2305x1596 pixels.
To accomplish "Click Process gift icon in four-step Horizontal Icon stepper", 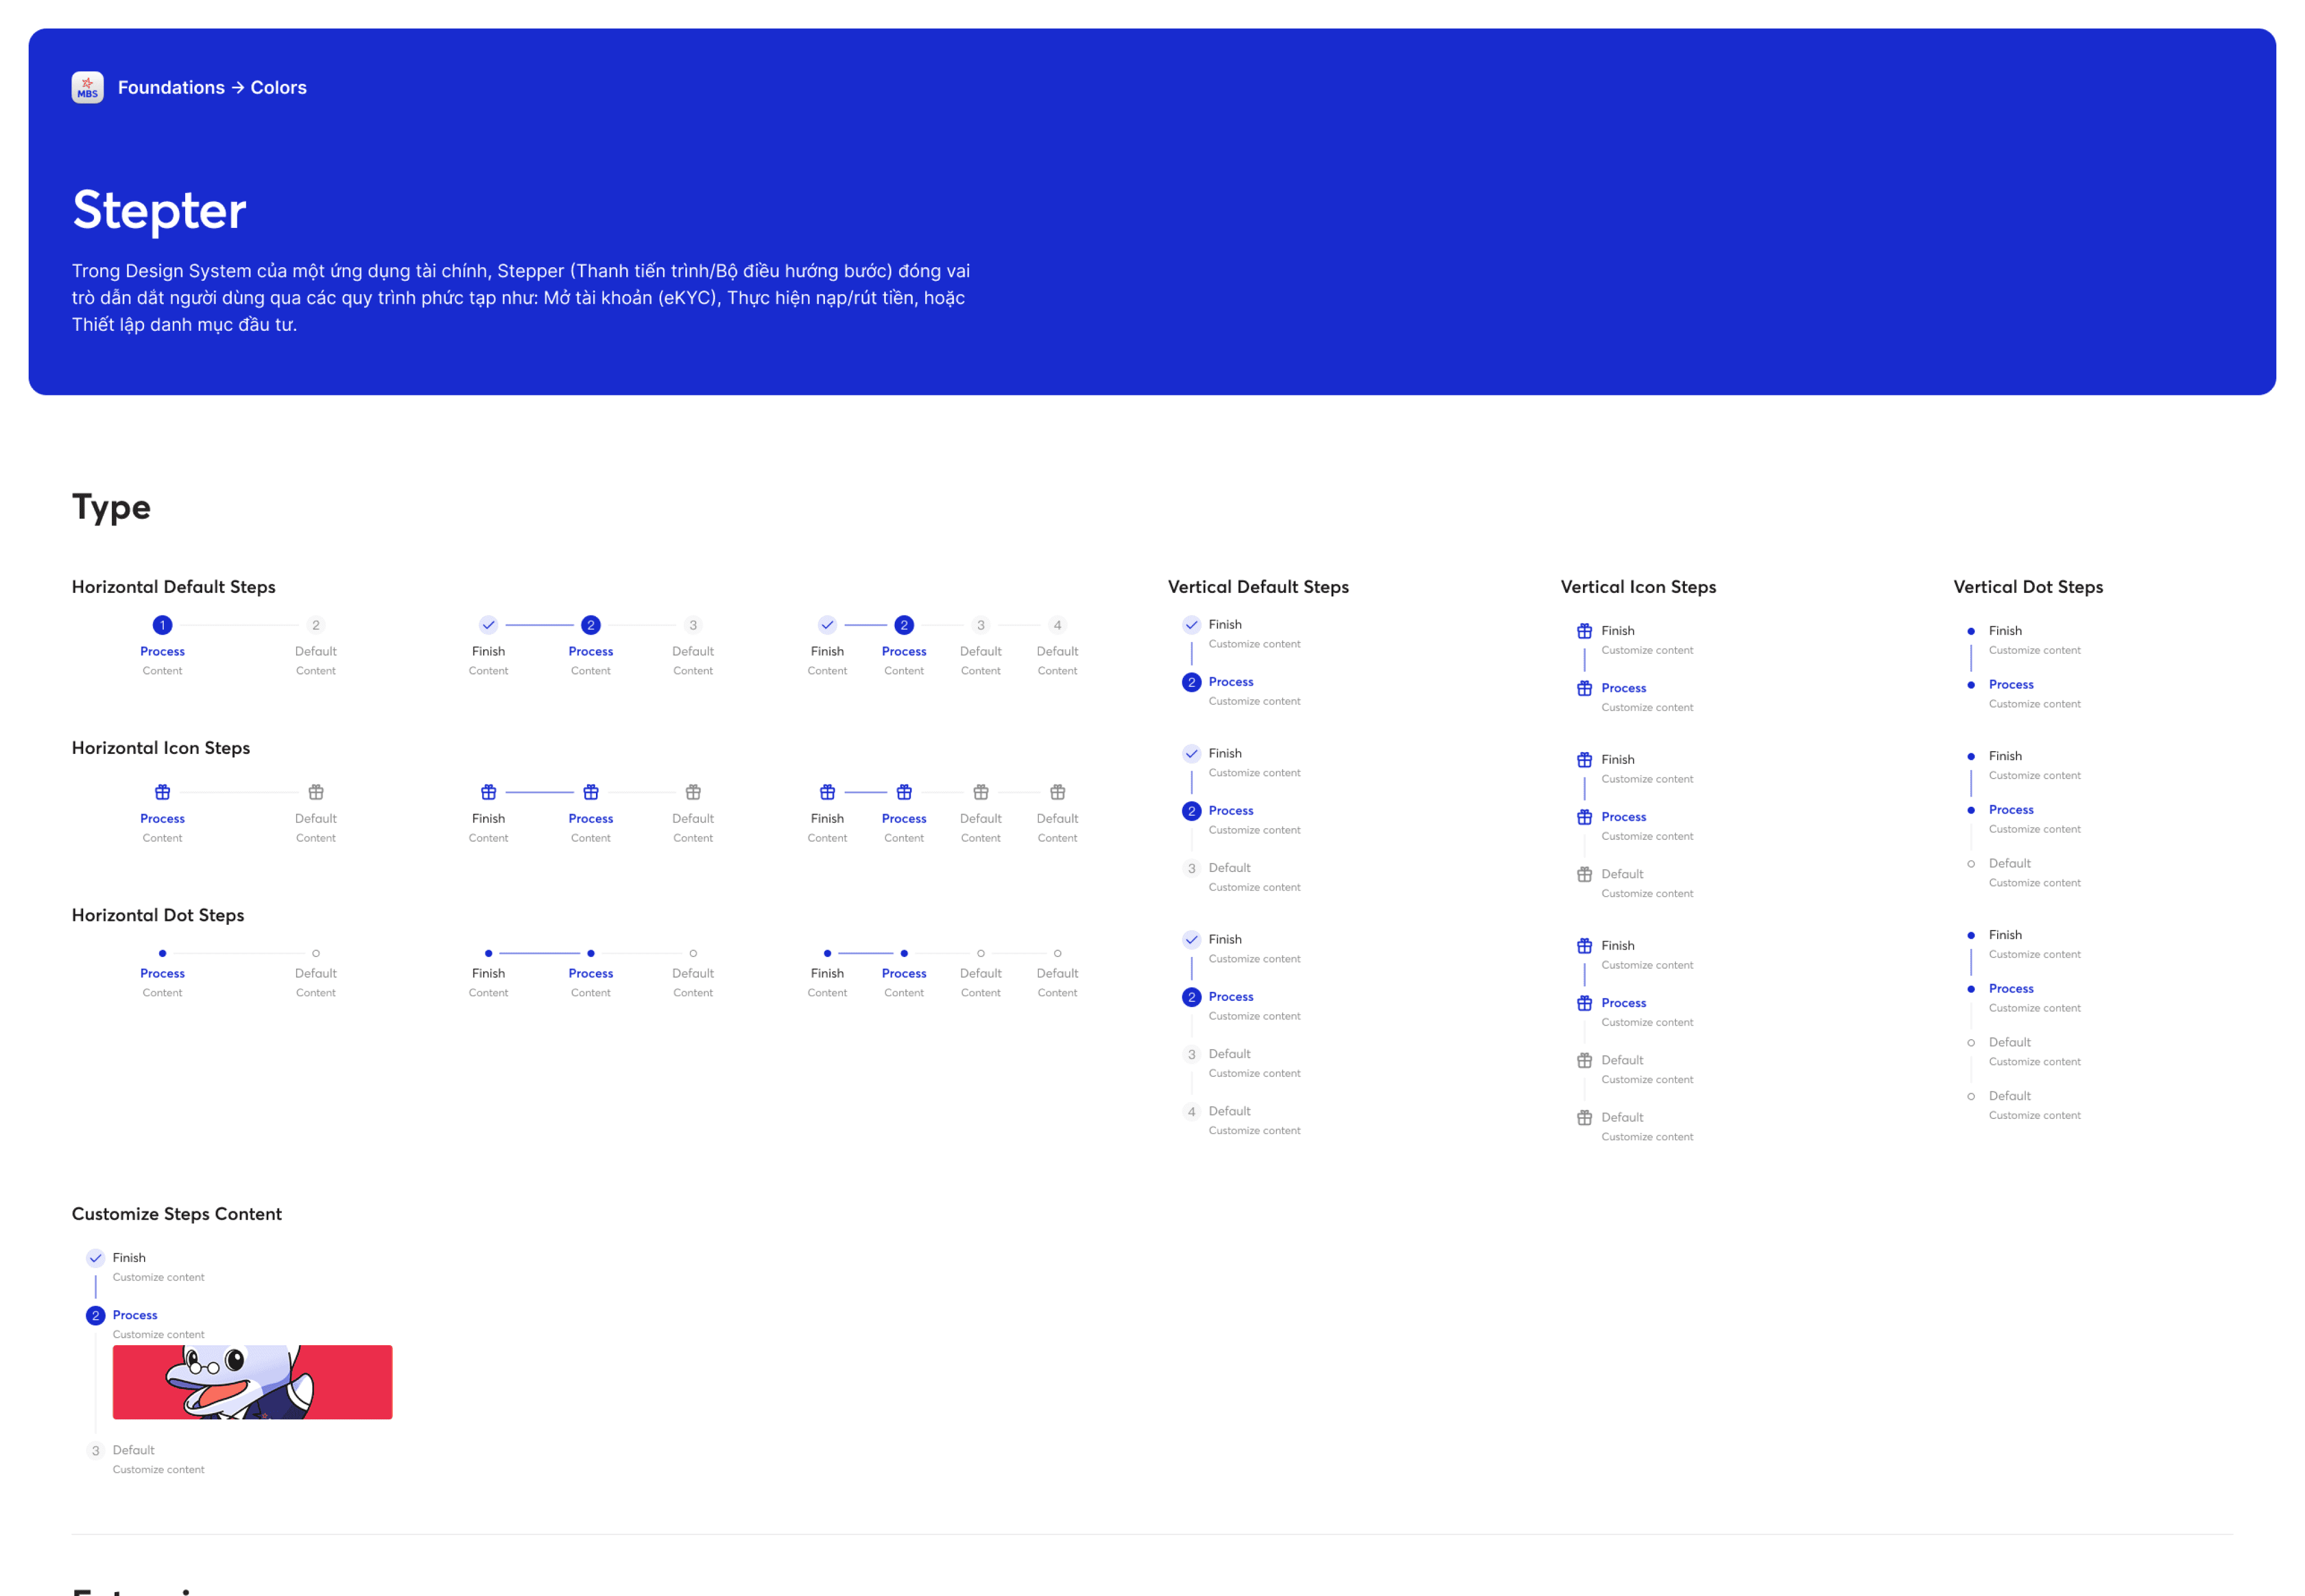I will tap(904, 792).
